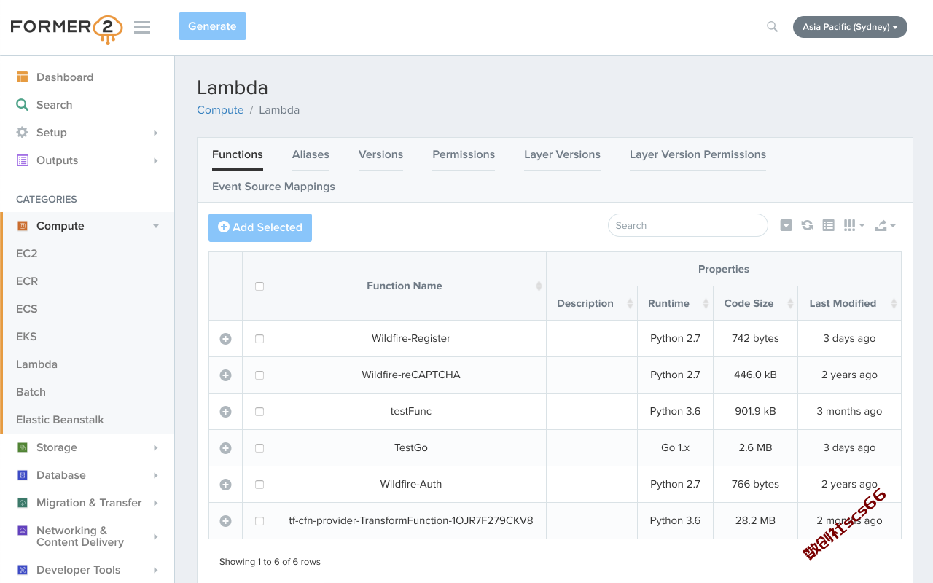Expand row details for TestGo
The height and width of the screenshot is (583, 933).
coord(225,448)
